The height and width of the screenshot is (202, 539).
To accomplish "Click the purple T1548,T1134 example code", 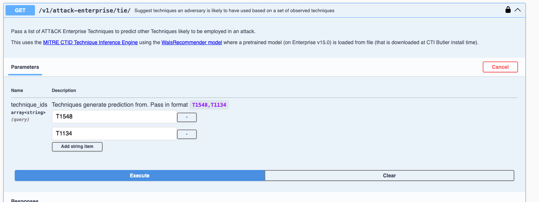I will point(209,105).
